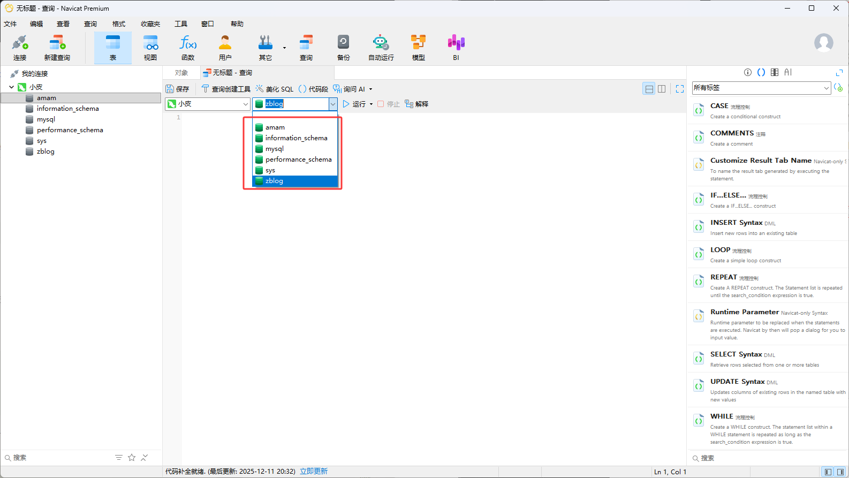
Task: Click the code snippet parentheses icon in right pane
Action: tap(761, 72)
